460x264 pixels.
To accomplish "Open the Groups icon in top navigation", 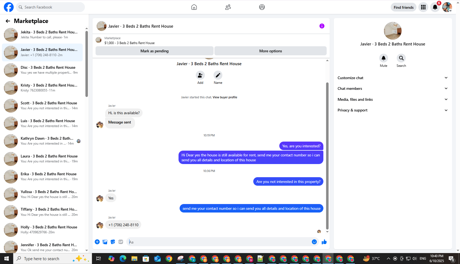I will (262, 7).
